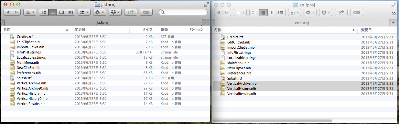Open Action gear menu in ja.lproj window
The image size is (399, 124).
[99, 12]
